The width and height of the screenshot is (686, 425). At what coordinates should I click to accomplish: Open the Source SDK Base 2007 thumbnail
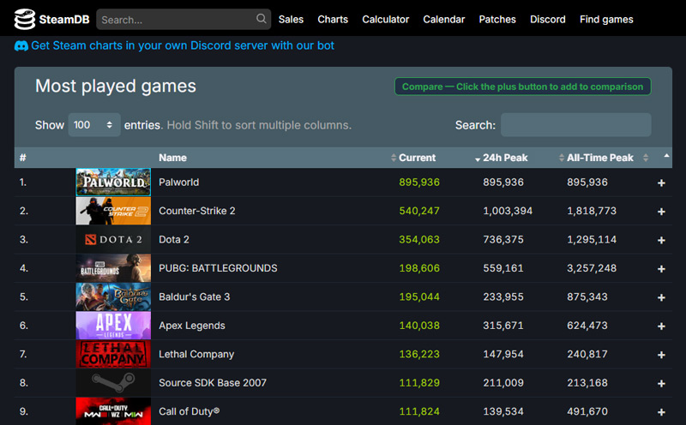113,383
